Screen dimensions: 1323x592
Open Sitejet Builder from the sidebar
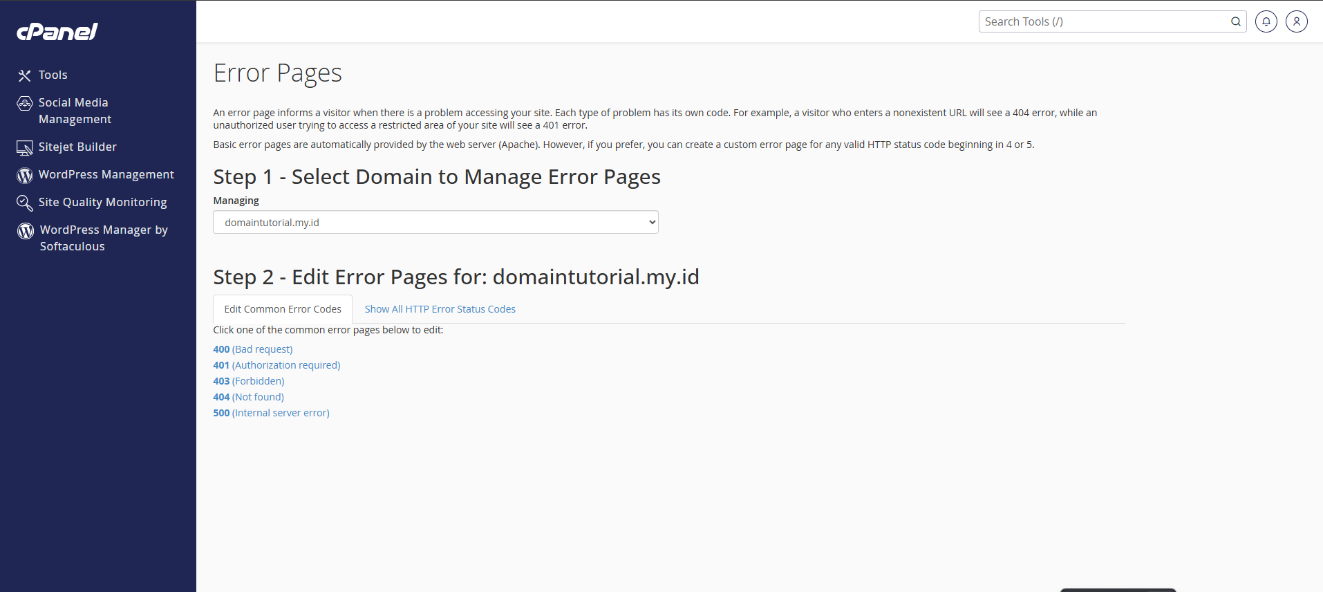(77, 147)
